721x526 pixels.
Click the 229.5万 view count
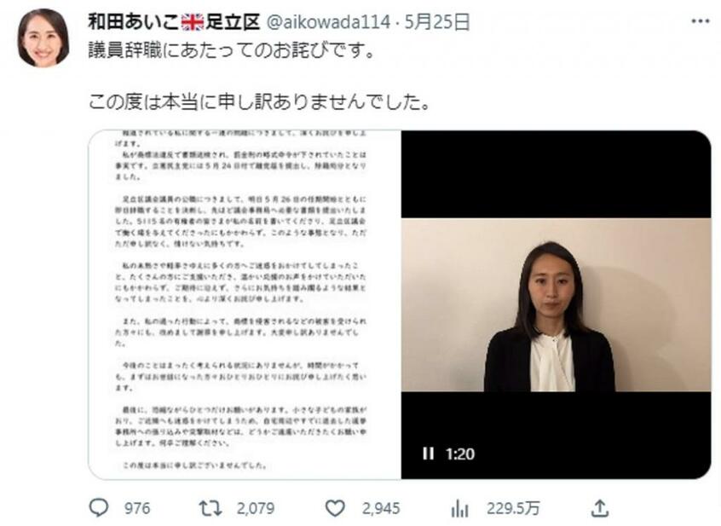(x=513, y=509)
